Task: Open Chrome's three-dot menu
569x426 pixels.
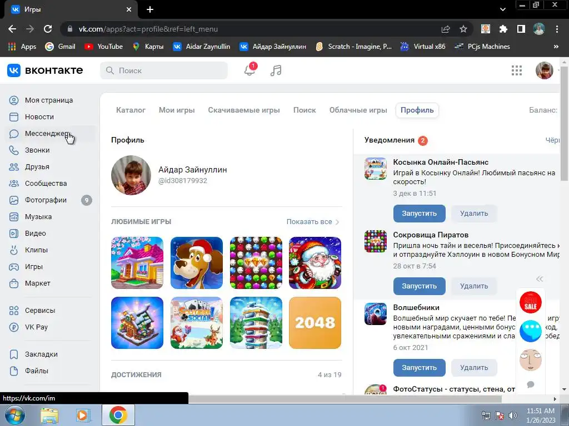Action: [557, 29]
